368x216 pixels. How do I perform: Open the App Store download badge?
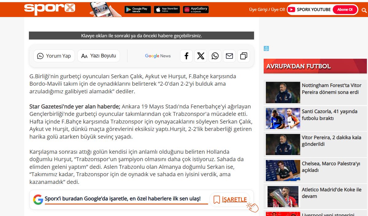click(167, 9)
